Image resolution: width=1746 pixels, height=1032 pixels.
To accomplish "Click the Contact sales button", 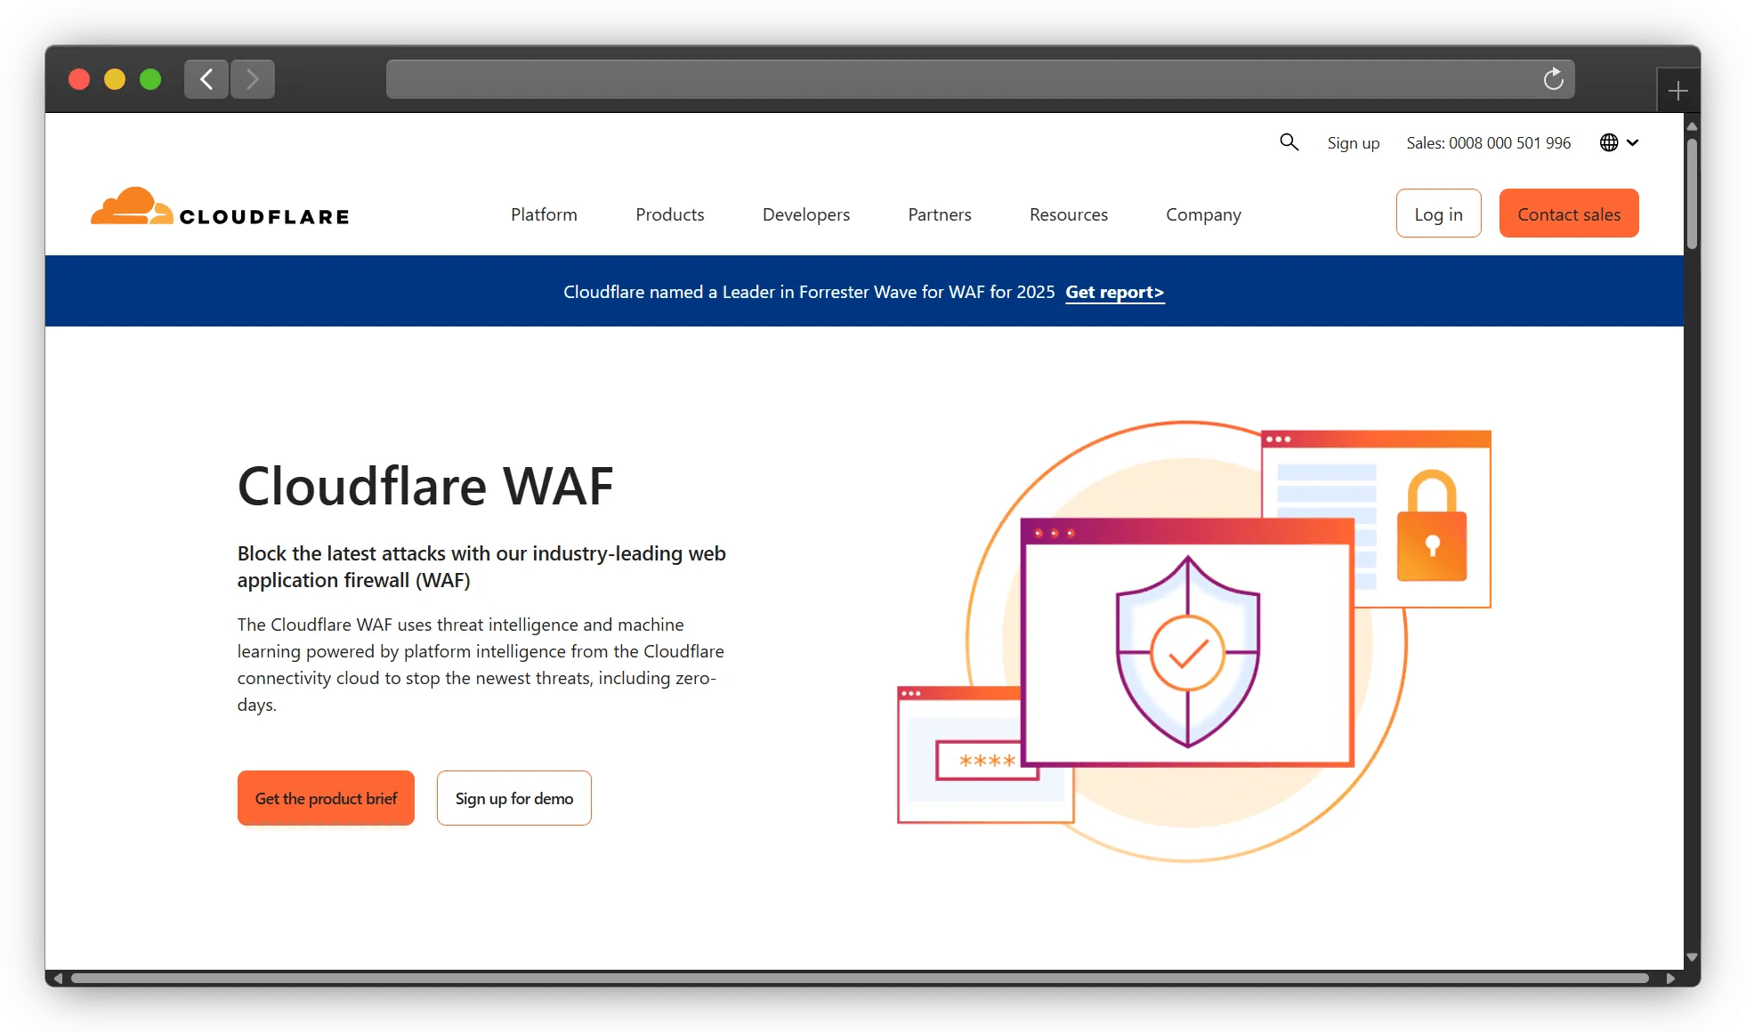I will coord(1568,214).
